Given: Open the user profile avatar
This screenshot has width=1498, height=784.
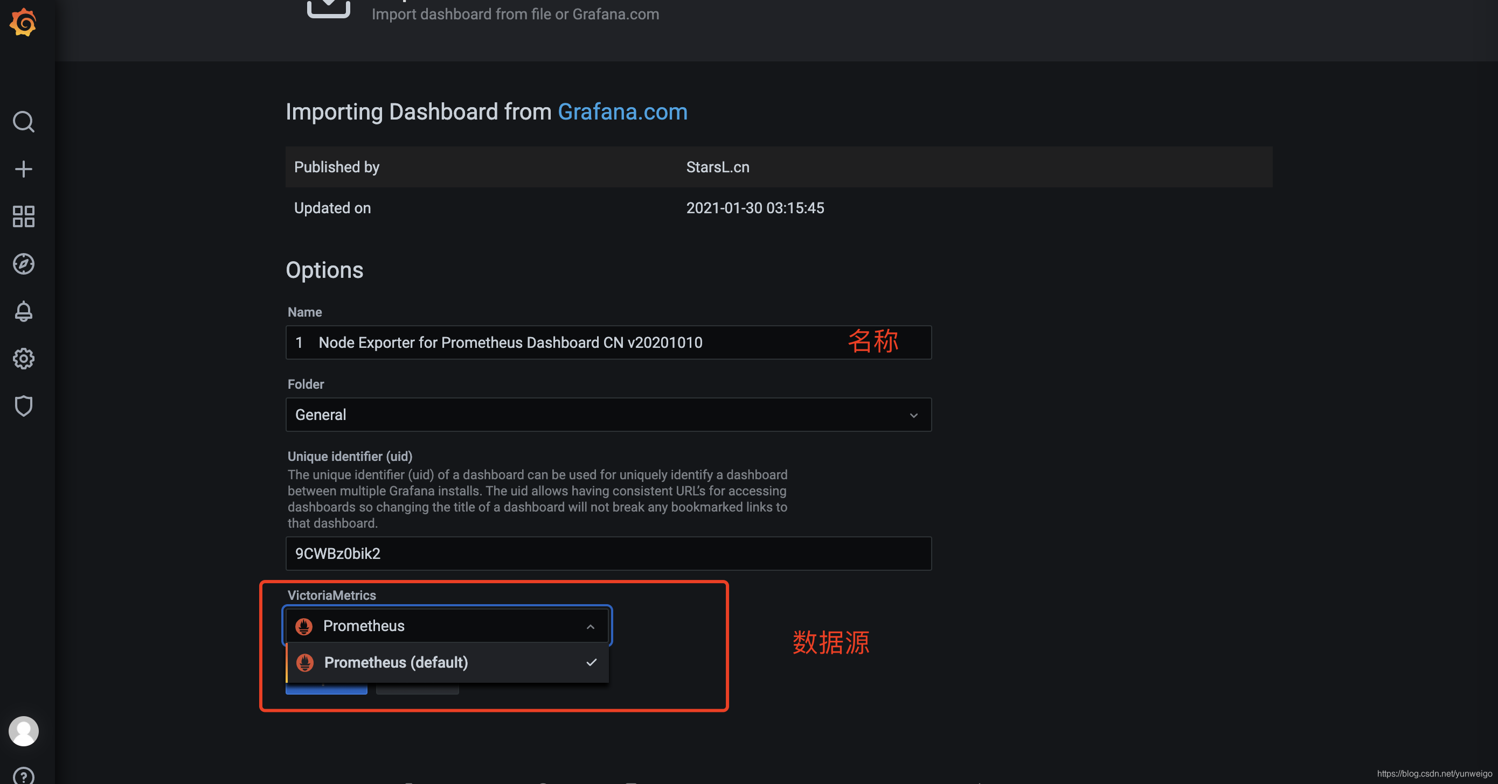Looking at the screenshot, I should tap(23, 731).
